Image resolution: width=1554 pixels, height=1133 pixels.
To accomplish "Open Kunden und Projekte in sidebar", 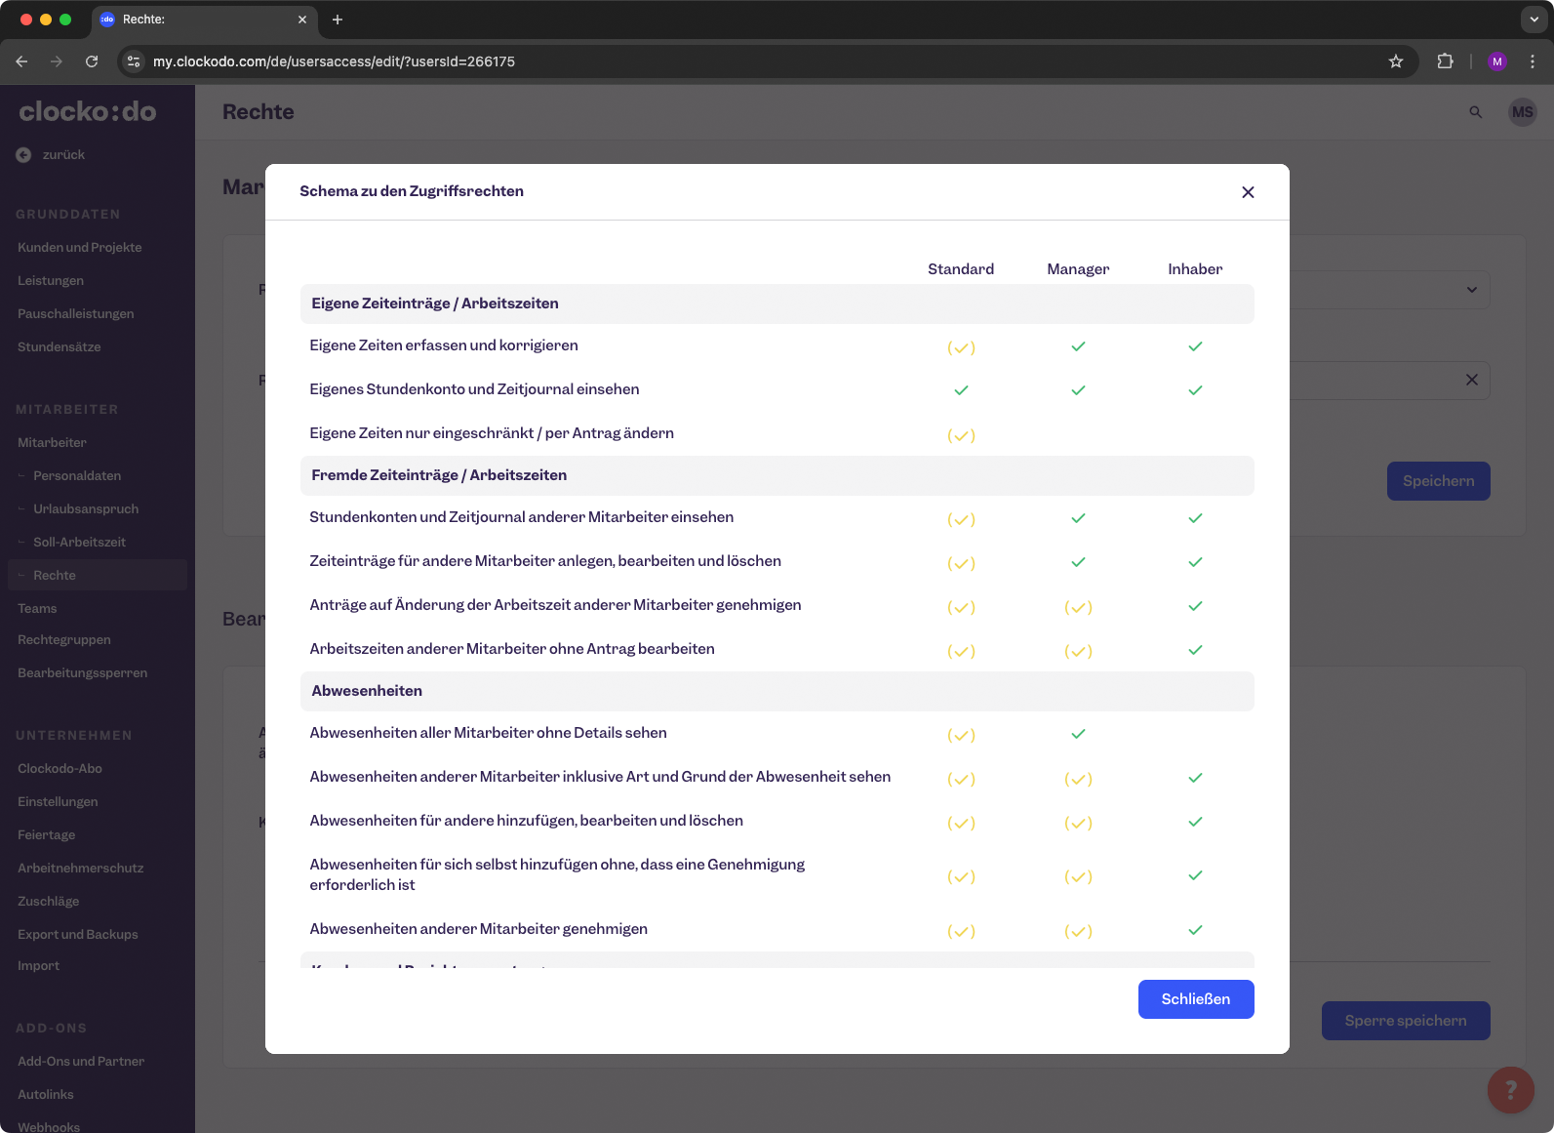I will coord(80,248).
